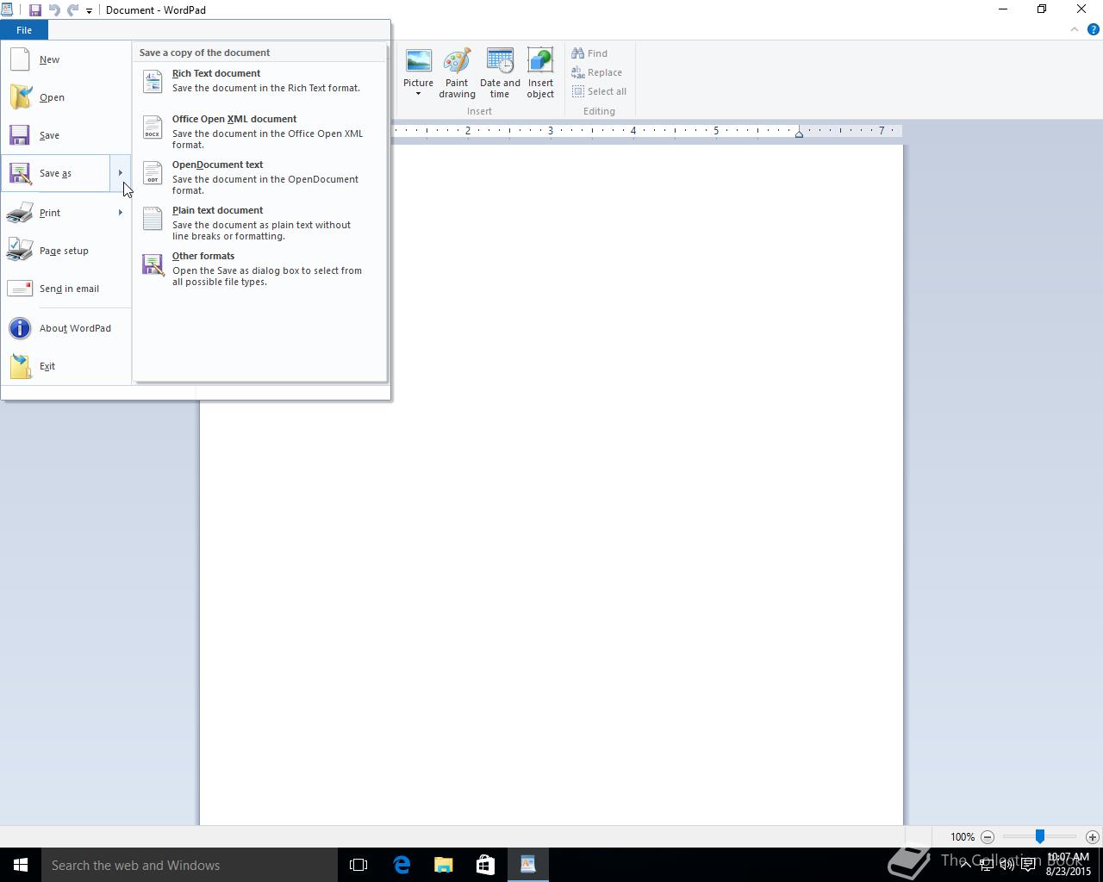Click the Other formats icon
The height and width of the screenshot is (882, 1103).
click(153, 264)
